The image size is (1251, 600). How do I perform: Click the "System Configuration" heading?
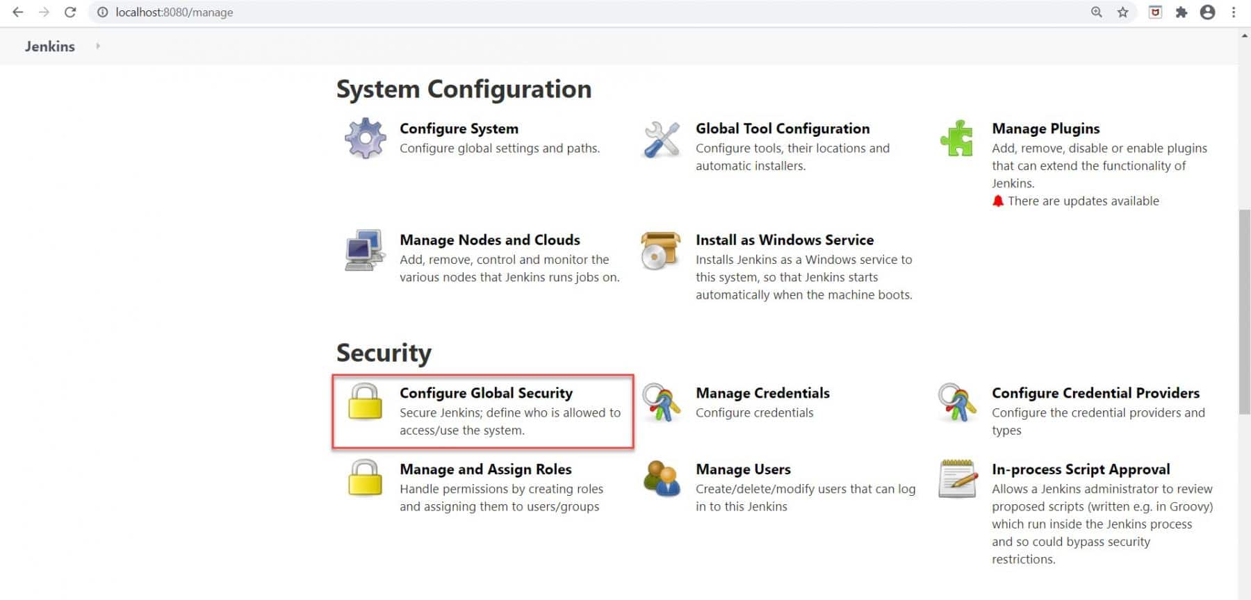point(464,89)
